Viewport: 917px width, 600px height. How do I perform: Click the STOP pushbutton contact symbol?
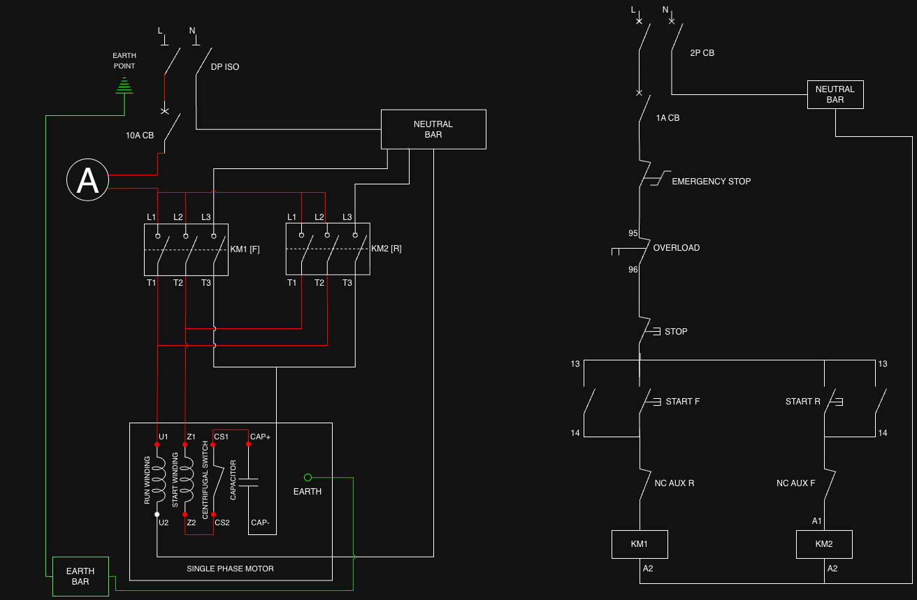(649, 331)
